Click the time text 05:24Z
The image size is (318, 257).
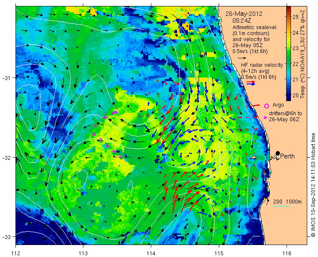(x=243, y=21)
